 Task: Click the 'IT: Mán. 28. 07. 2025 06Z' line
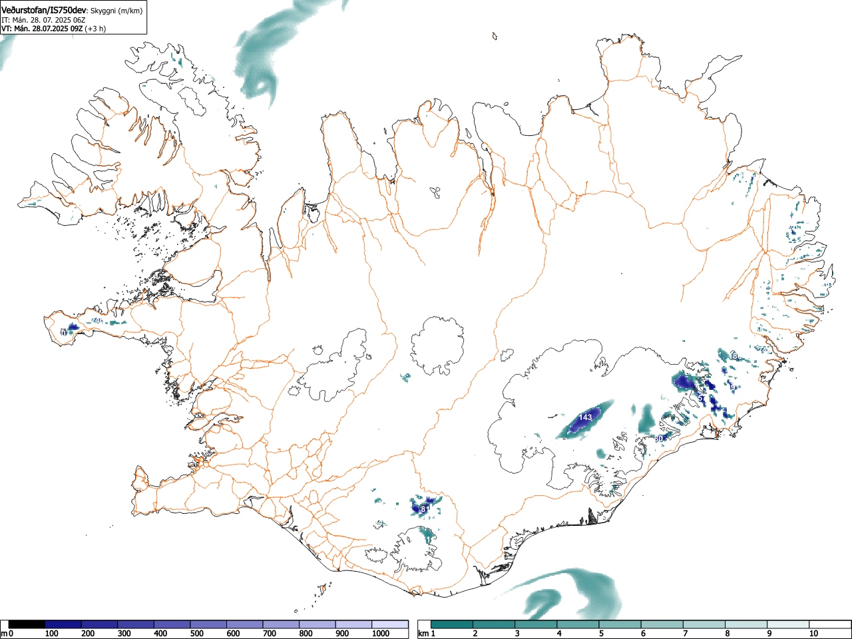43,20
